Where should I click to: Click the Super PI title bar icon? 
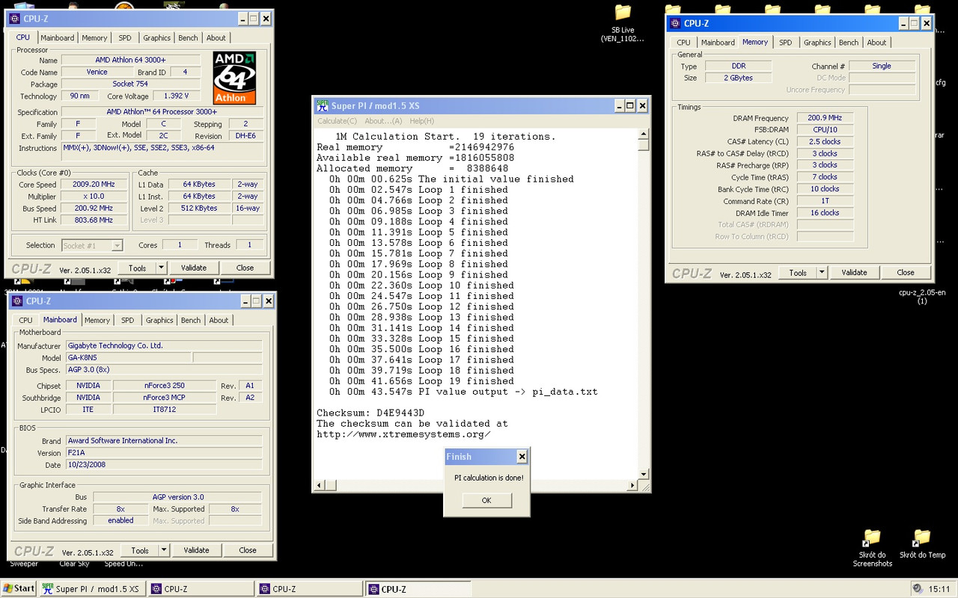pyautogui.click(x=322, y=106)
